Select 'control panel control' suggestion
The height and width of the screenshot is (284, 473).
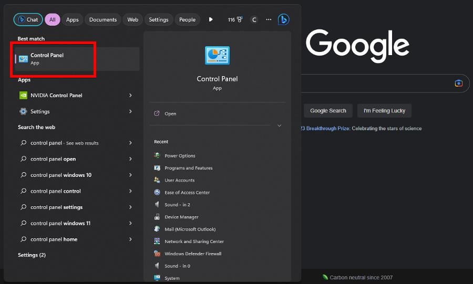coord(56,191)
